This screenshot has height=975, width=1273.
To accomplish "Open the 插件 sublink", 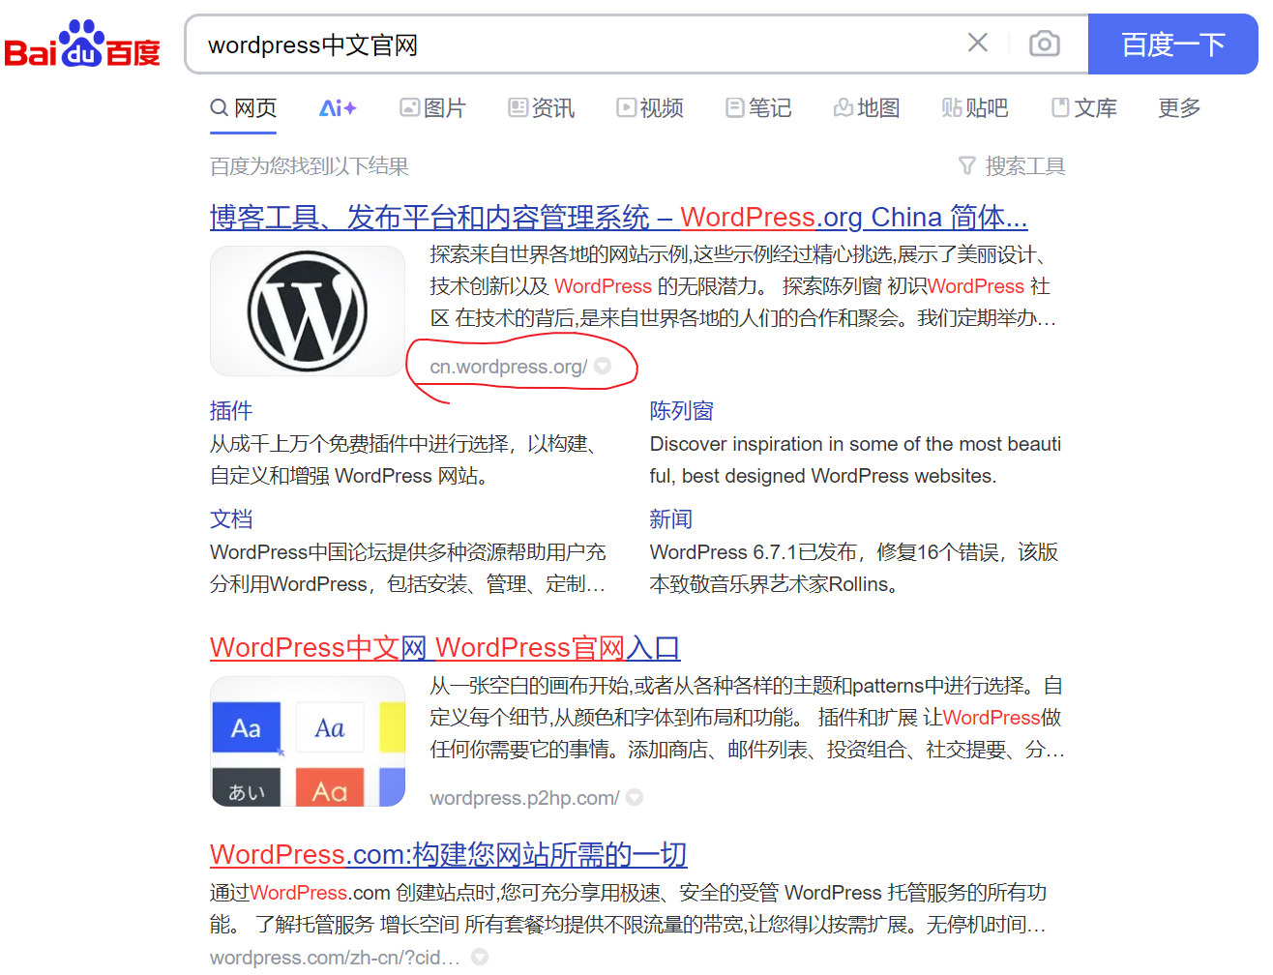I will click(x=231, y=410).
